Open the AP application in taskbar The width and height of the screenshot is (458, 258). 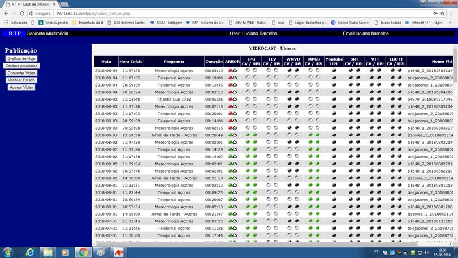point(119,252)
